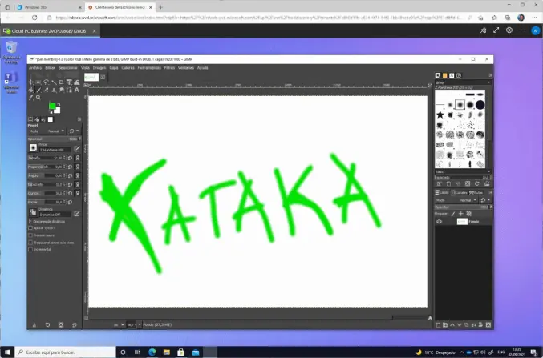The height and width of the screenshot is (358, 543).
Task: Toggle visibility eye of Fondo layer
Action: click(x=439, y=221)
